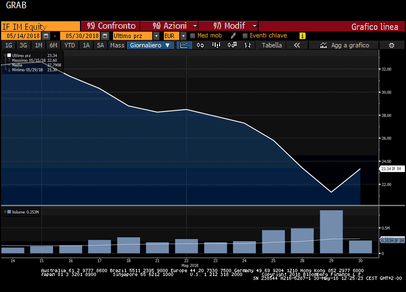This screenshot has width=406, height=292.
Task: Expand the Giornaliero period dropdown
Action: click(151, 45)
